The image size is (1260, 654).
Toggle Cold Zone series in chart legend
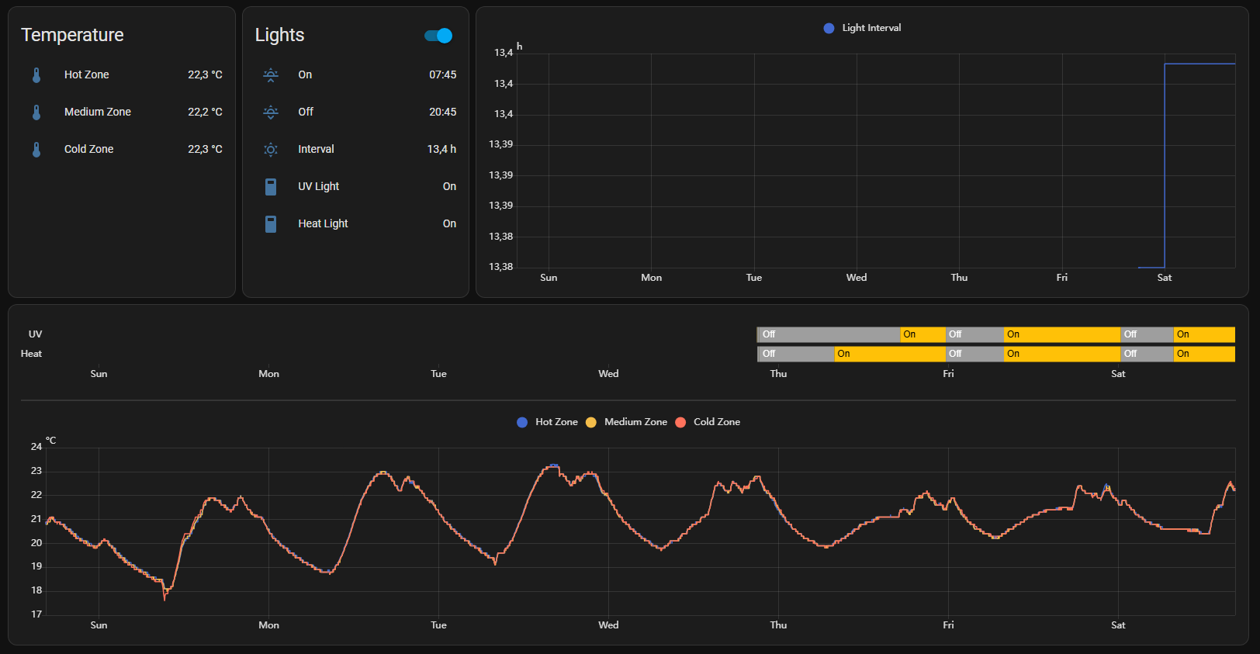click(x=708, y=422)
